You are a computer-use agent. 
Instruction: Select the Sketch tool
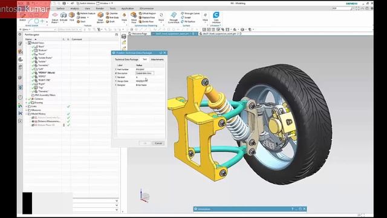(x=22, y=16)
